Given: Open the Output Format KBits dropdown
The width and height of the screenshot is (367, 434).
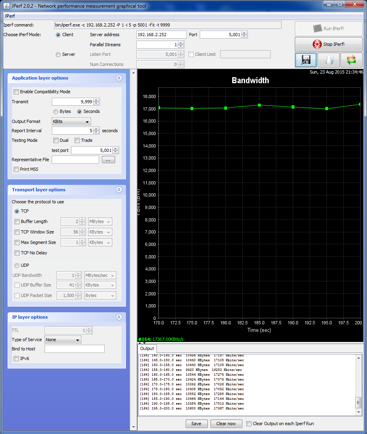Looking at the screenshot, I should click(71, 121).
